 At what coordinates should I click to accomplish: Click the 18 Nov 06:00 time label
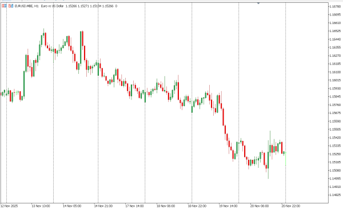166,206
